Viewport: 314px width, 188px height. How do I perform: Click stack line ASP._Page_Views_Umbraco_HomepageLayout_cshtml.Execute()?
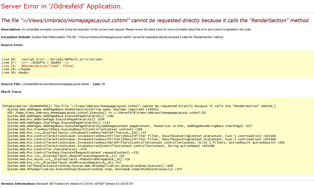[x=106, y=113]
